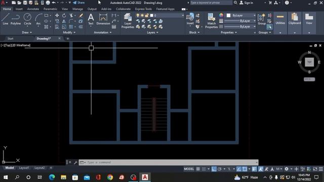The width and height of the screenshot is (324, 182).
Task: Expand the Block panel
Action: [194, 32]
